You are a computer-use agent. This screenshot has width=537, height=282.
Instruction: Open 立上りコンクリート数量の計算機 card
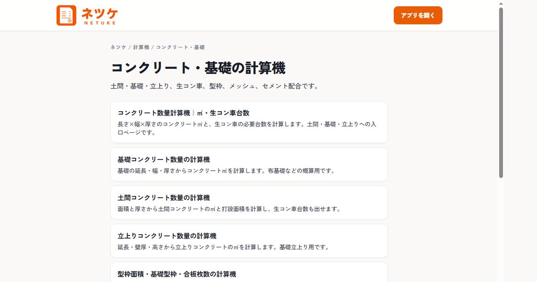pyautogui.click(x=249, y=241)
